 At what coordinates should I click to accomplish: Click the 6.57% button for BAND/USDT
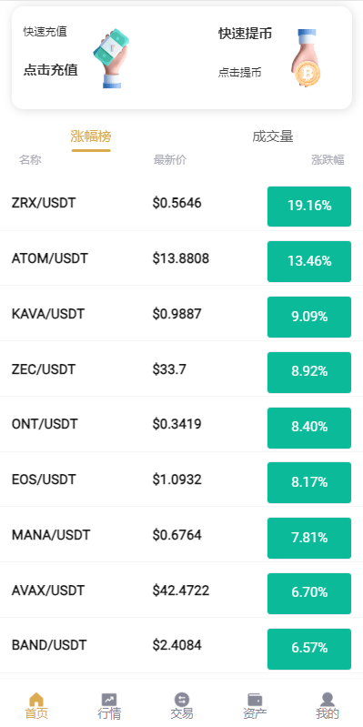point(309,649)
